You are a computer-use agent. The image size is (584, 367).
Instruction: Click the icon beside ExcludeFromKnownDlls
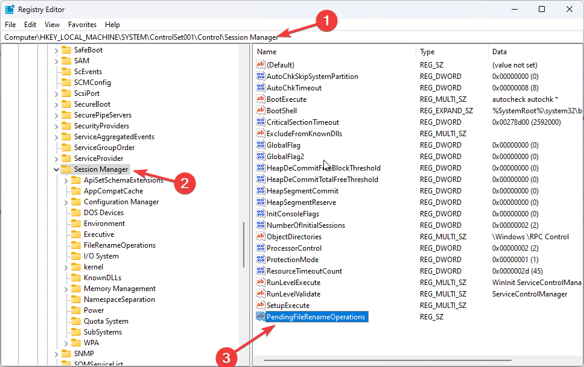pos(261,133)
